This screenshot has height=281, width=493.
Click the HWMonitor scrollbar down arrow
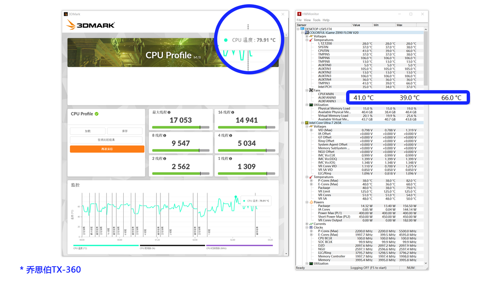[x=426, y=263]
